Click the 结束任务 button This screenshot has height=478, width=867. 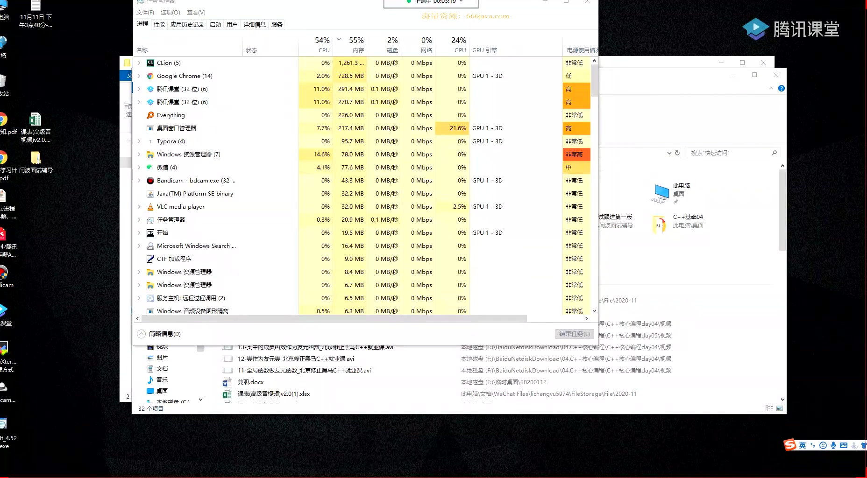(575, 334)
